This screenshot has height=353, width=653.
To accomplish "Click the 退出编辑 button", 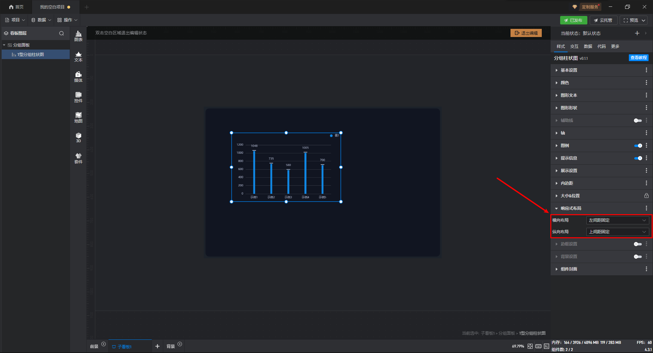I will pos(526,33).
